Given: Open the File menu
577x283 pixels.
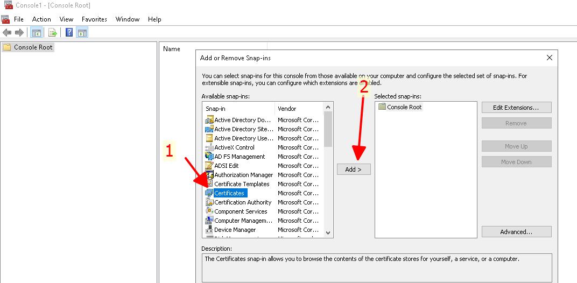Looking at the screenshot, I should [18, 19].
